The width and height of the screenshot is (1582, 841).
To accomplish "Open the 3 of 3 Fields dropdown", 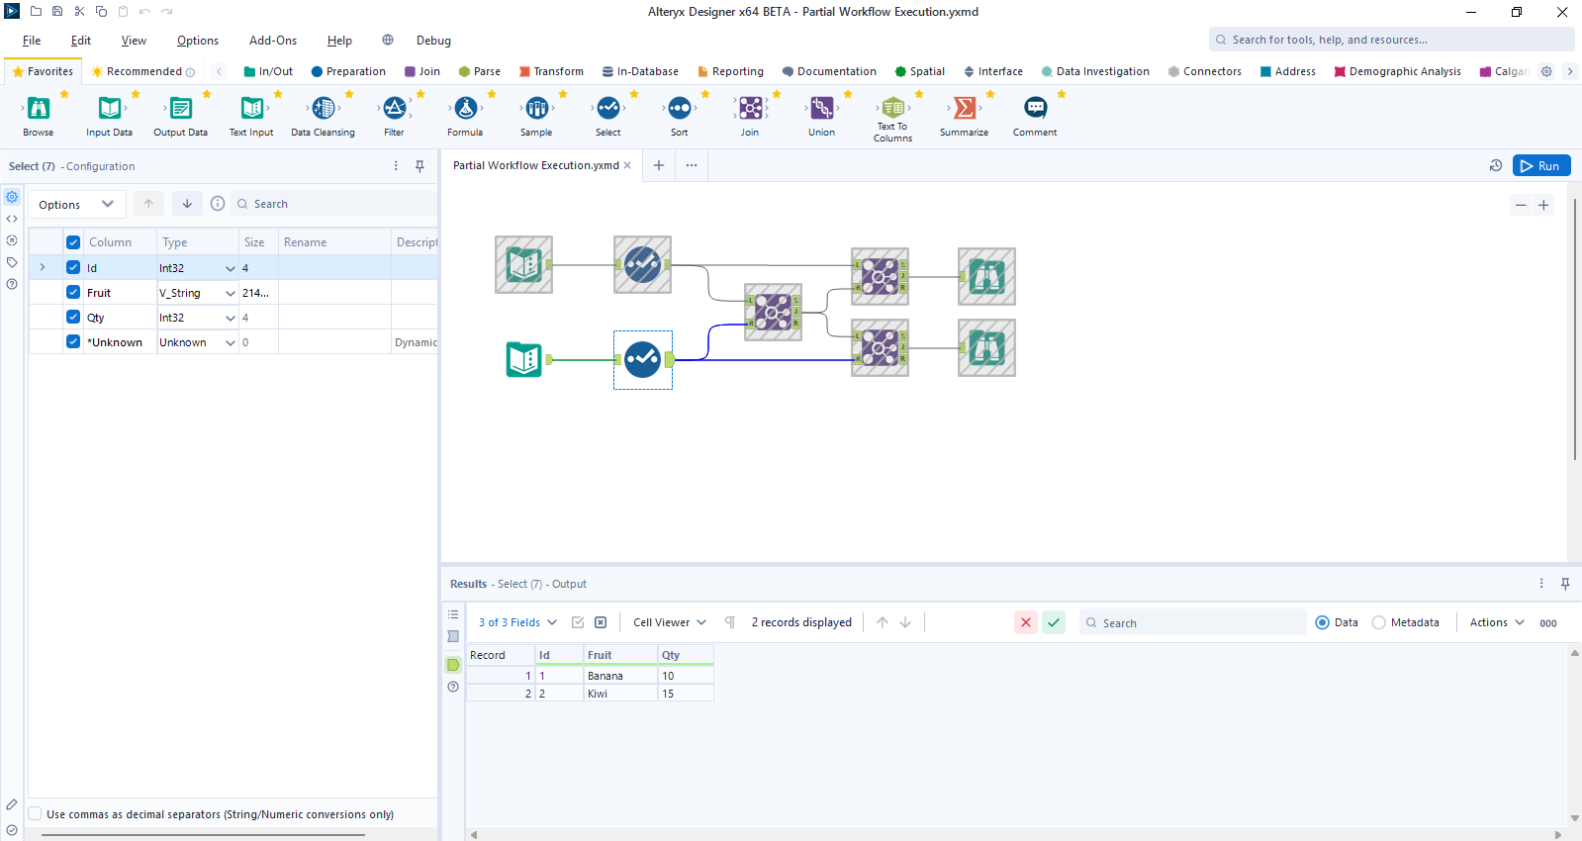I will pyautogui.click(x=517, y=622).
